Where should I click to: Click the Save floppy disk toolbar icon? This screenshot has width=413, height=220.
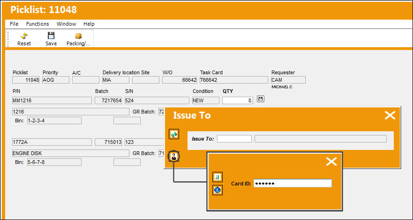click(x=51, y=35)
